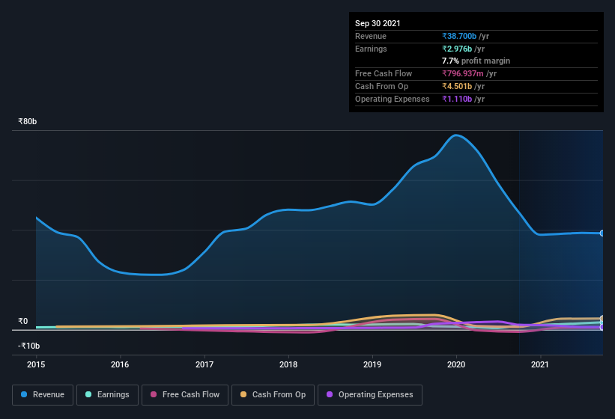Toggle the Earnings legend button
This screenshot has width=615, height=419.
107,395
